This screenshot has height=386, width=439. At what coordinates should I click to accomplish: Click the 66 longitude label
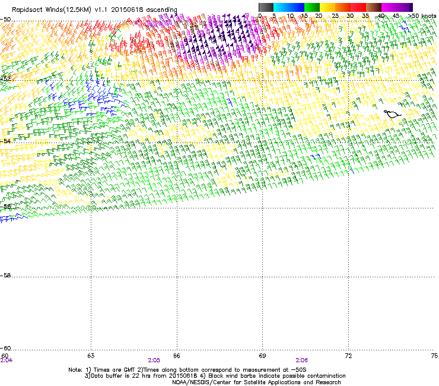(177, 356)
